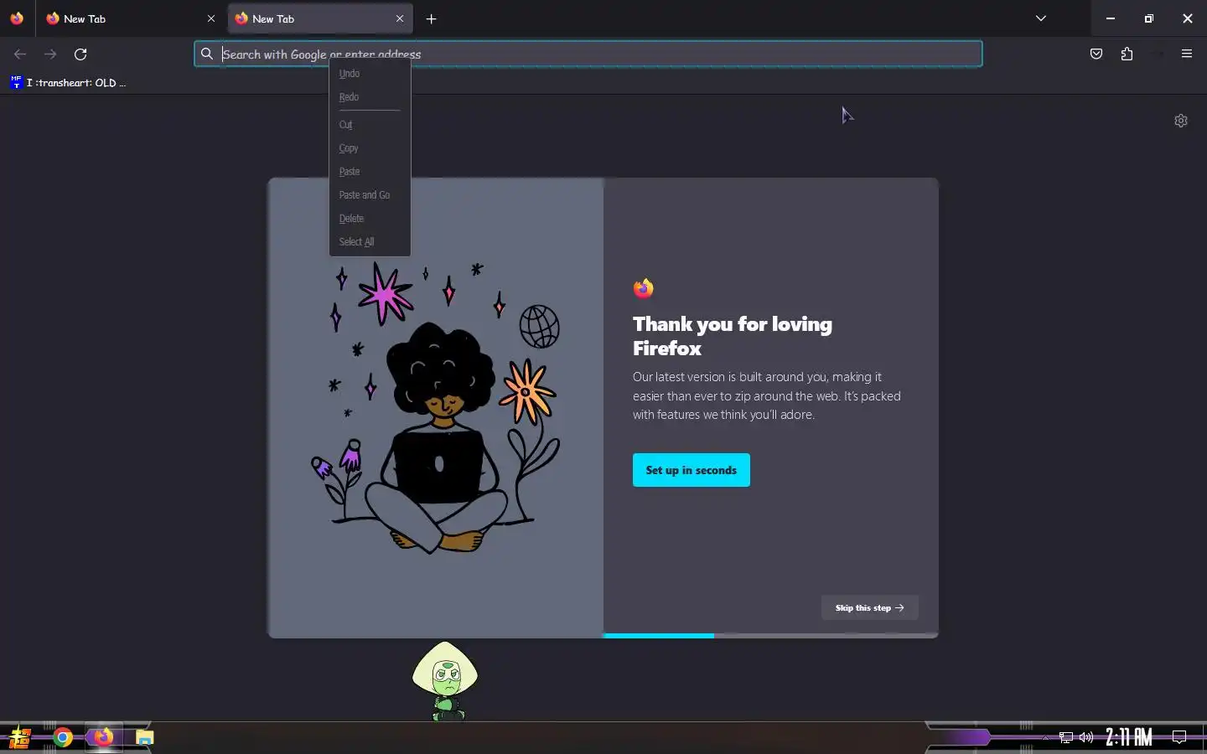Click the Firefox taskbar icon

103,738
